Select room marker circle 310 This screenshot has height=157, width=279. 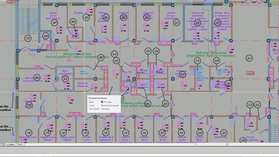(x=29, y=133)
